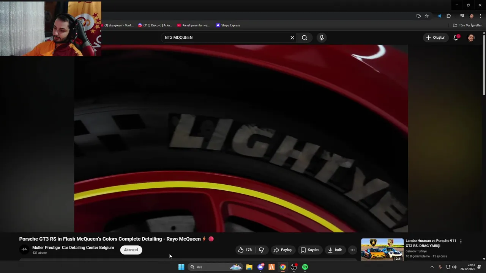
Task: Click the Windows taskbar Ara search box
Action: (215, 267)
